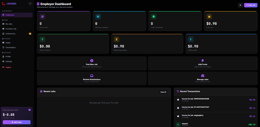Click the purple Post Job button

coord(251,5)
